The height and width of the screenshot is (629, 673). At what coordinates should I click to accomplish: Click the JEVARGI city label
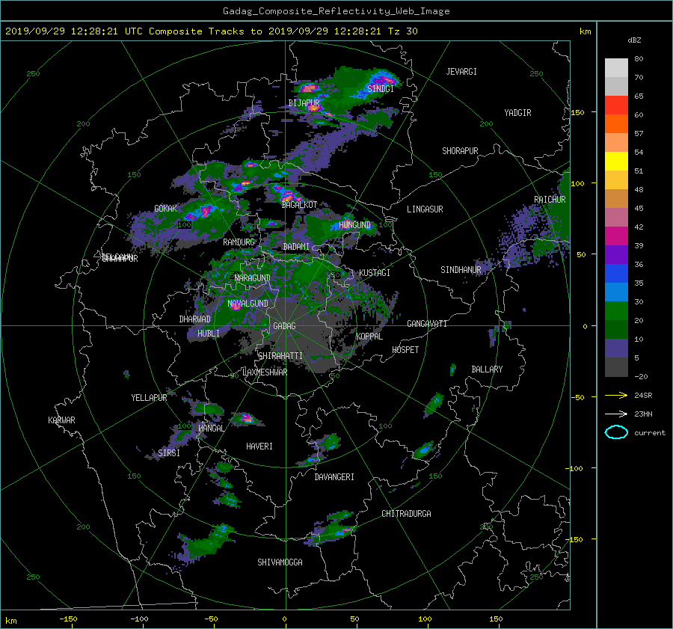coord(461,72)
